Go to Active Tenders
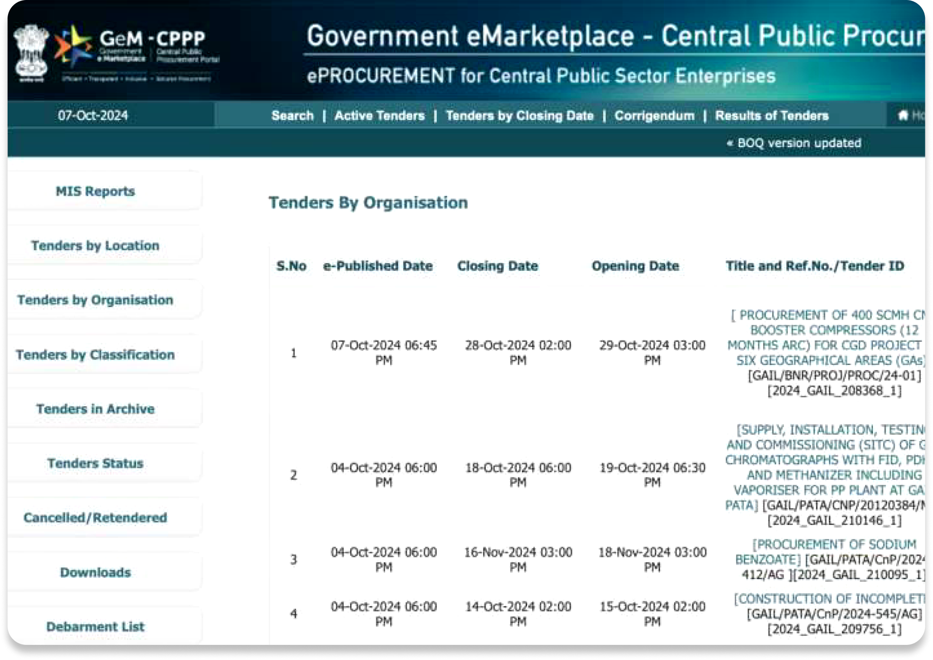933x660 pixels. [x=379, y=116]
